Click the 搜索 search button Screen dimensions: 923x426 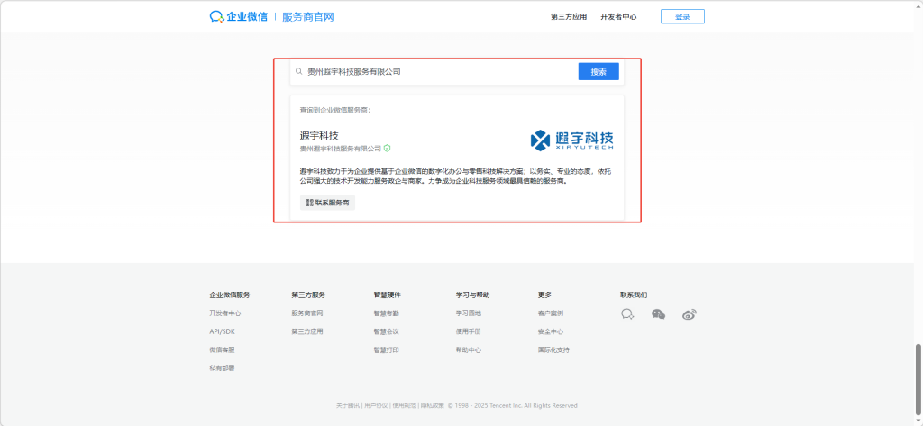(599, 72)
